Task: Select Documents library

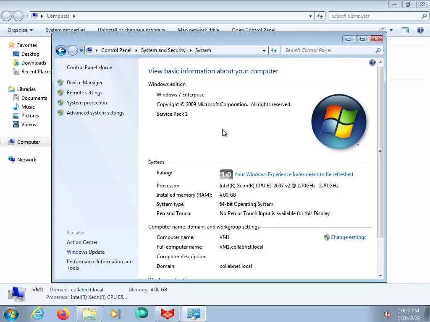Action: pos(34,98)
